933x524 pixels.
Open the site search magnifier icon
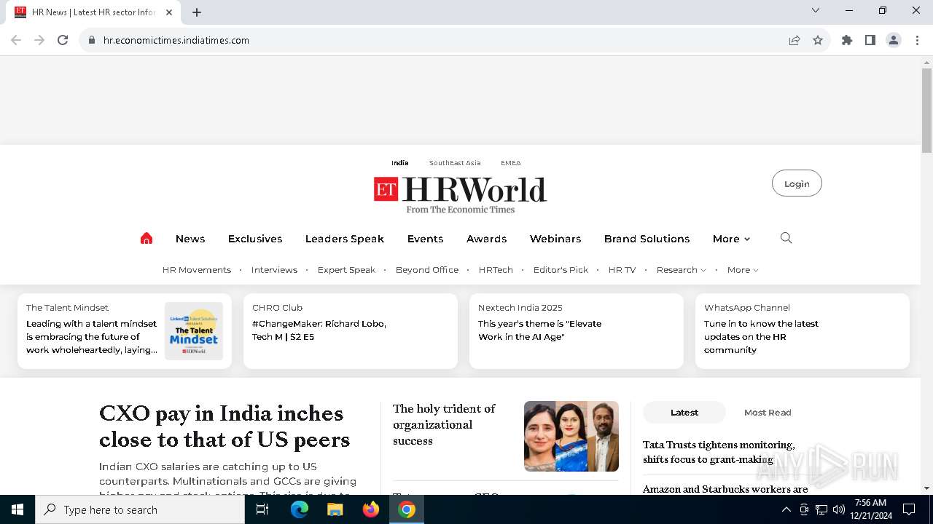[x=786, y=238]
